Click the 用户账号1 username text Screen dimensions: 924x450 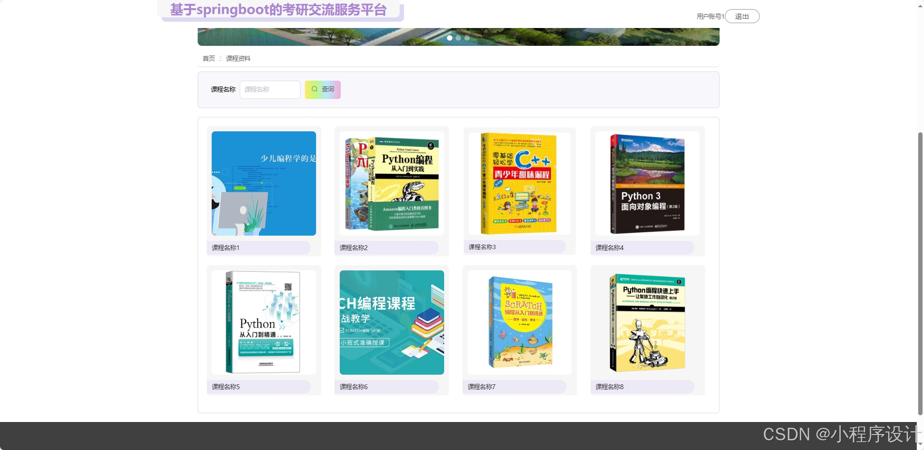710,16
